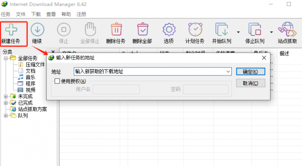Open the 帮助 menu
The height and width of the screenshot is (166, 302).
coord(66,14)
